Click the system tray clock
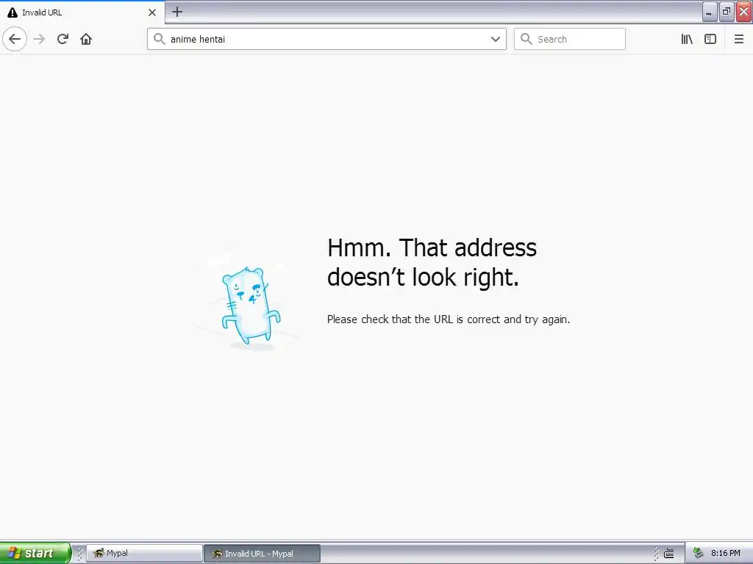 pyautogui.click(x=725, y=553)
